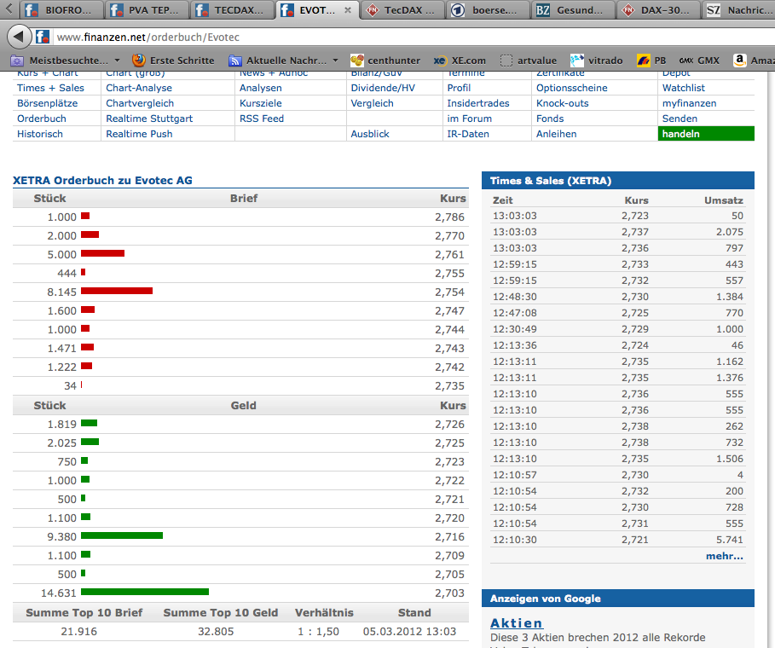This screenshot has height=648, width=775.
Task: Open the centhunter bookmark
Action: coord(385,61)
